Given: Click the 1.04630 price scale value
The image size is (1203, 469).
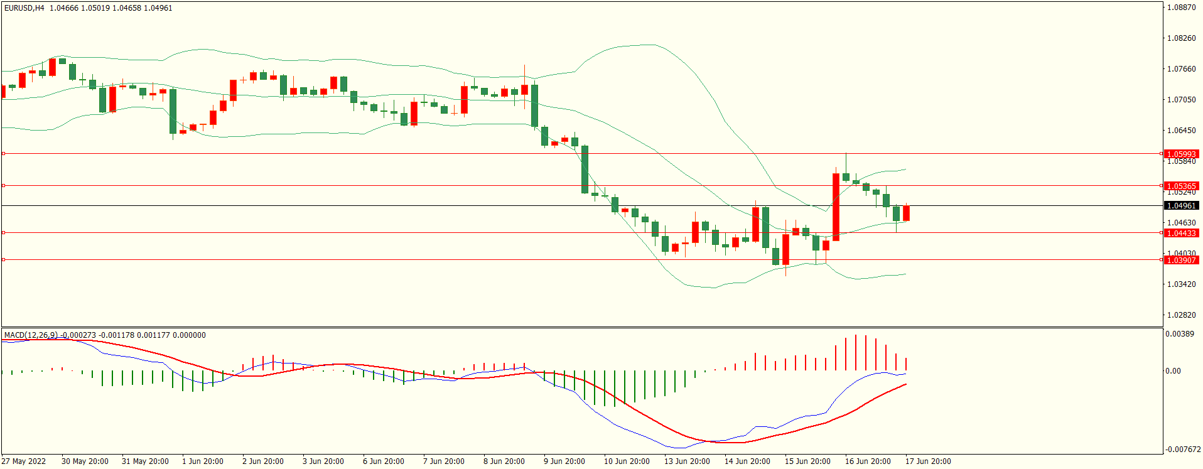Looking at the screenshot, I should tap(1181, 223).
